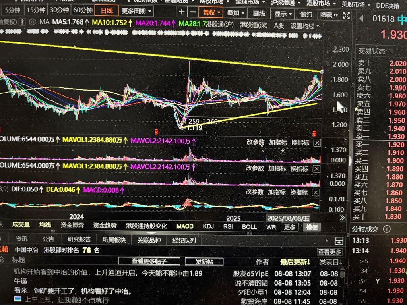Open the 显示 display dropdown
This screenshot has width=407, height=305.
click(x=283, y=14)
